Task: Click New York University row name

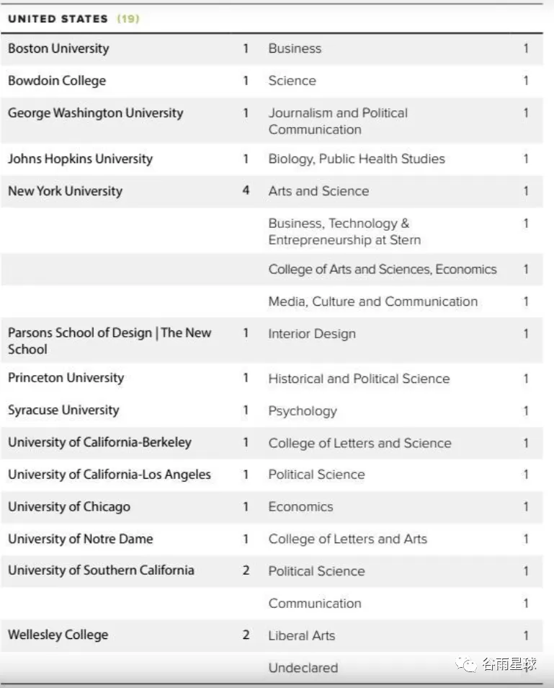Action: (x=66, y=191)
